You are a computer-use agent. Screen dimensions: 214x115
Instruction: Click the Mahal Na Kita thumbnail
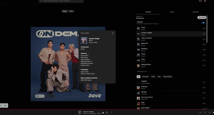pos(138,66)
